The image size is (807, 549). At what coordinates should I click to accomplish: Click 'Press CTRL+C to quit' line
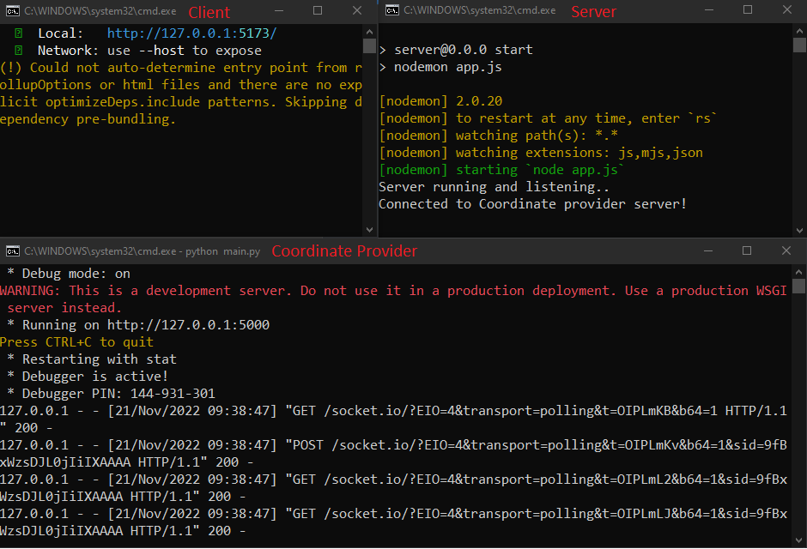tap(76, 342)
